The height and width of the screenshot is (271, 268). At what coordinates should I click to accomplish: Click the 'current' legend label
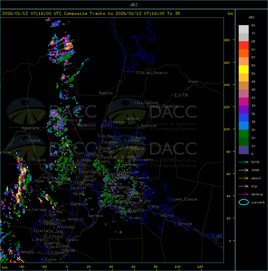pyautogui.click(x=258, y=202)
